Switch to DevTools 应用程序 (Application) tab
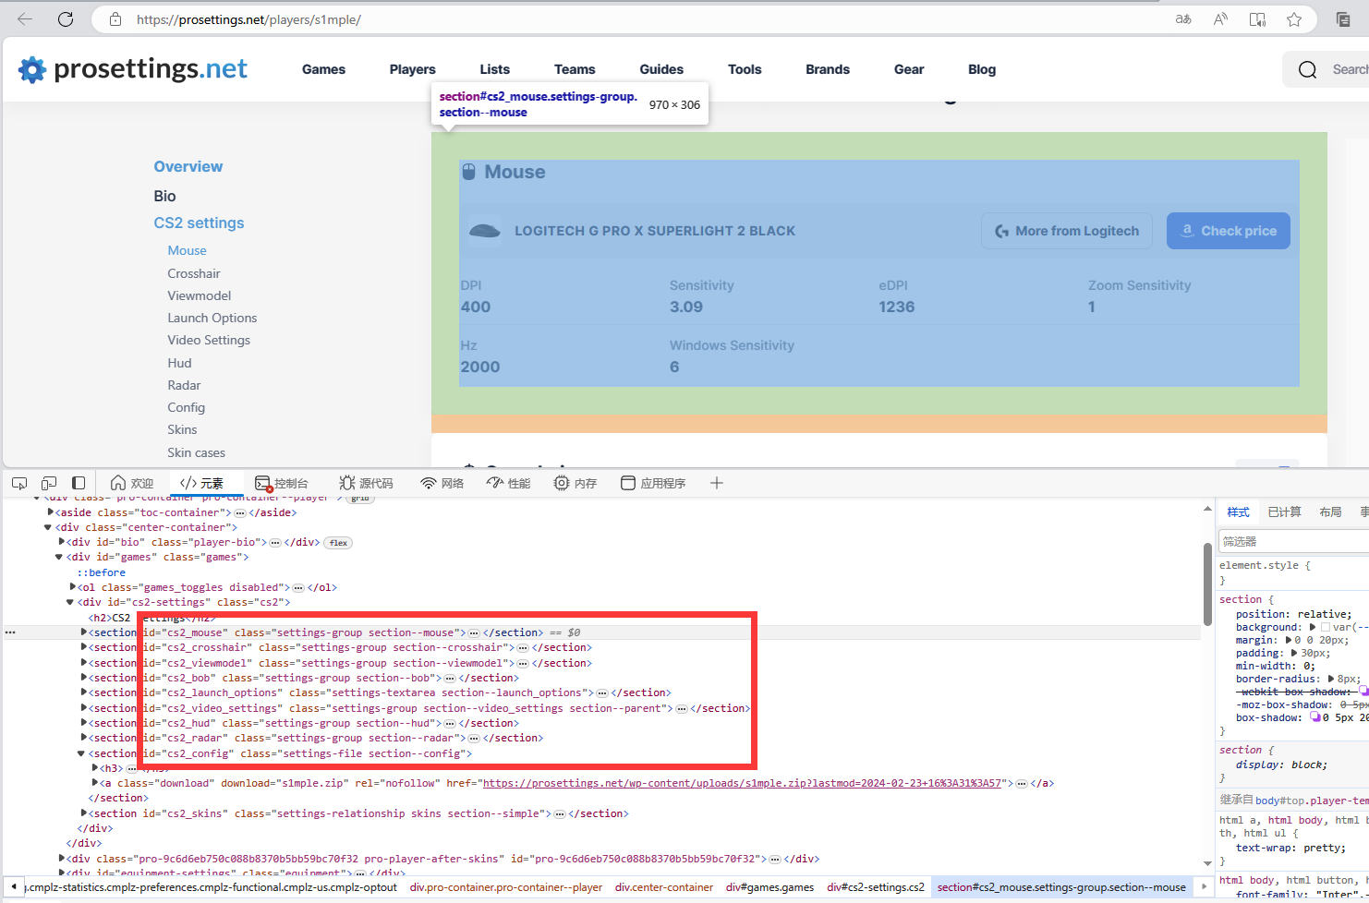Image resolution: width=1369 pixels, height=903 pixels. 653,483
